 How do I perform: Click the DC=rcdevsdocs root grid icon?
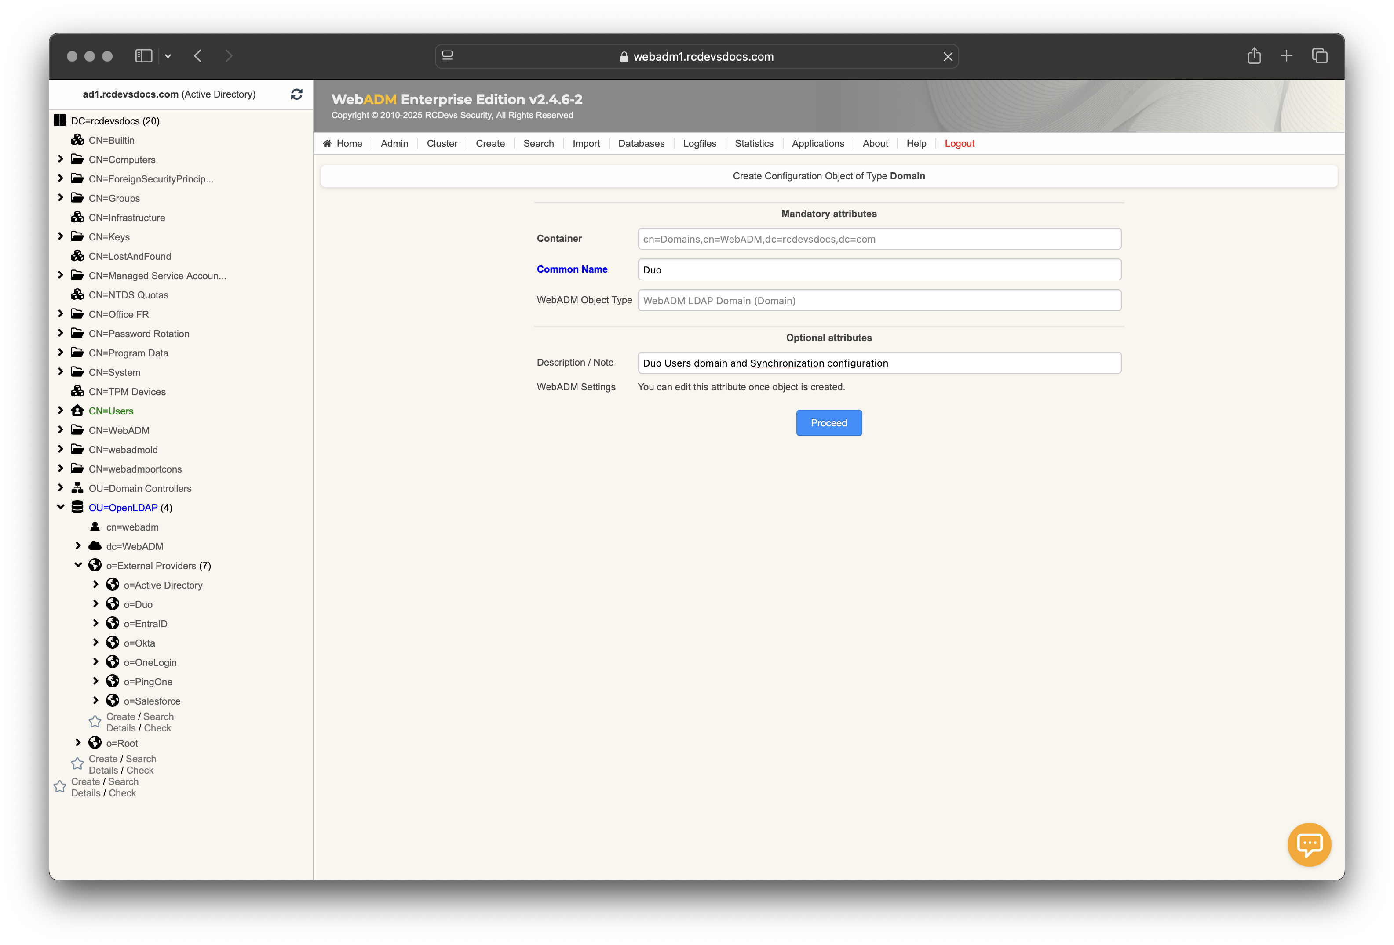point(60,120)
